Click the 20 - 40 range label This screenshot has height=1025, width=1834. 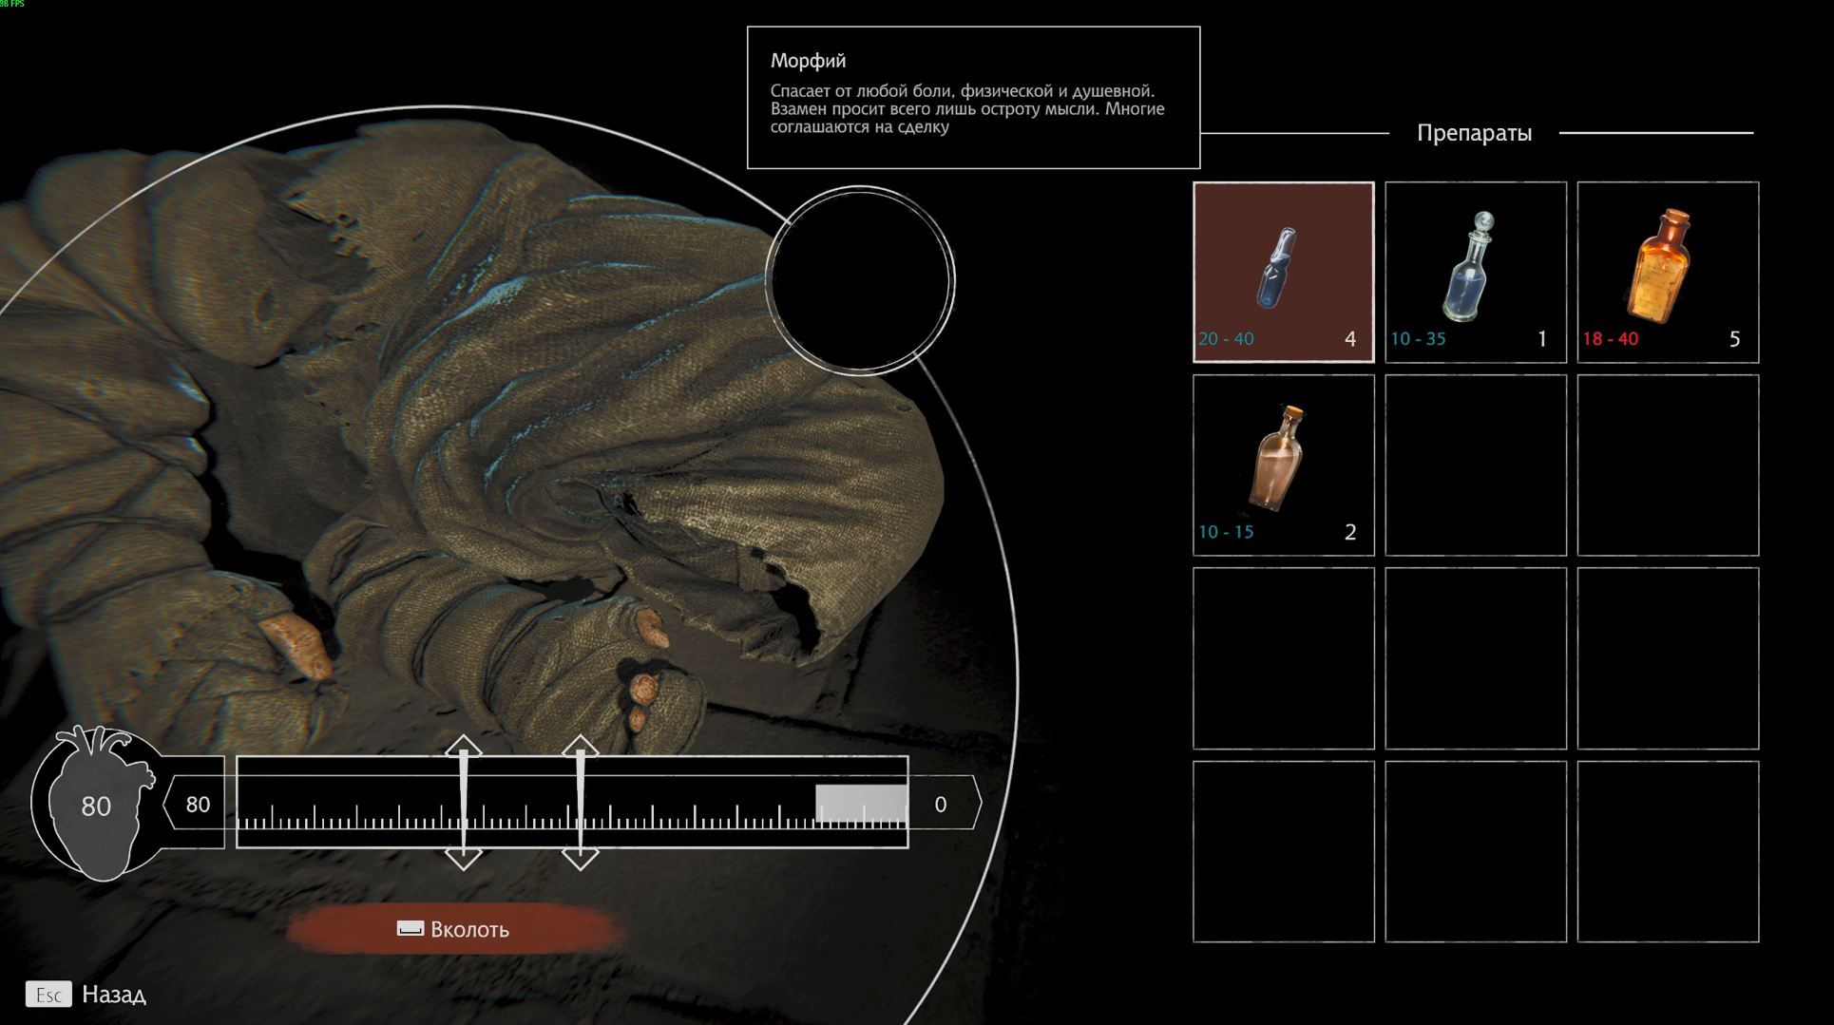1226,339
